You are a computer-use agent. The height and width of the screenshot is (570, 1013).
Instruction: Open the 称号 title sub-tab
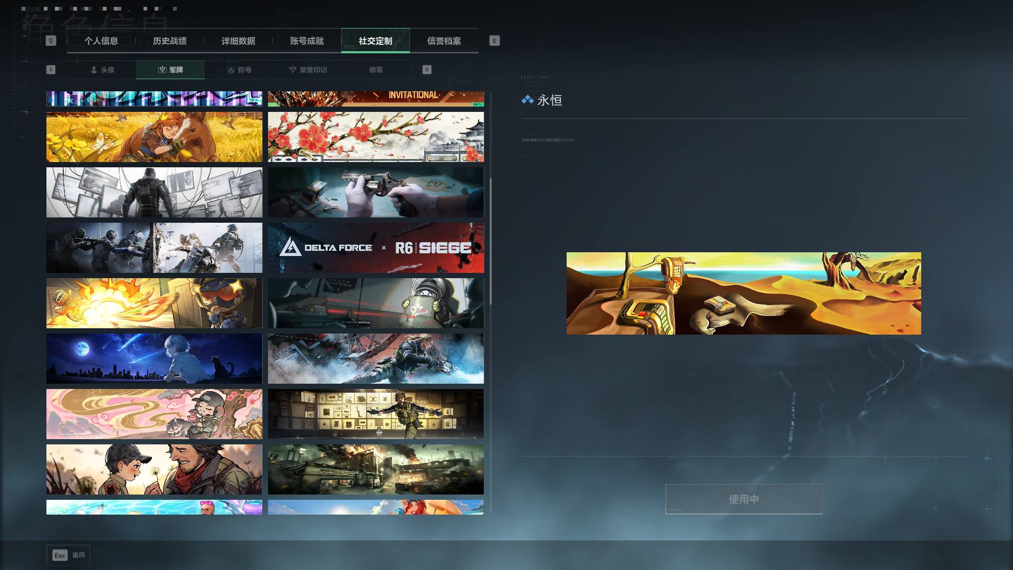click(x=239, y=70)
